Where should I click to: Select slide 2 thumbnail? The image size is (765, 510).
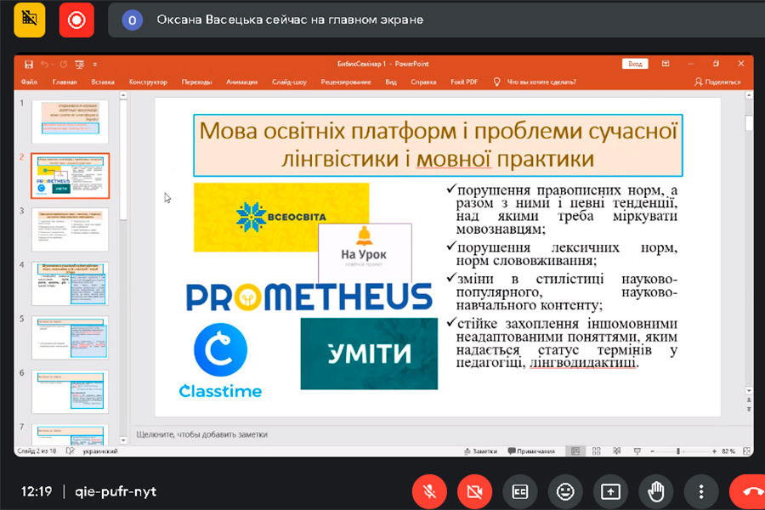coord(71,176)
